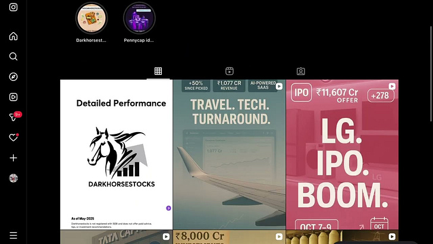The image size is (433, 244).
Task: Open Reels icon in sidebar
Action: pos(13,97)
